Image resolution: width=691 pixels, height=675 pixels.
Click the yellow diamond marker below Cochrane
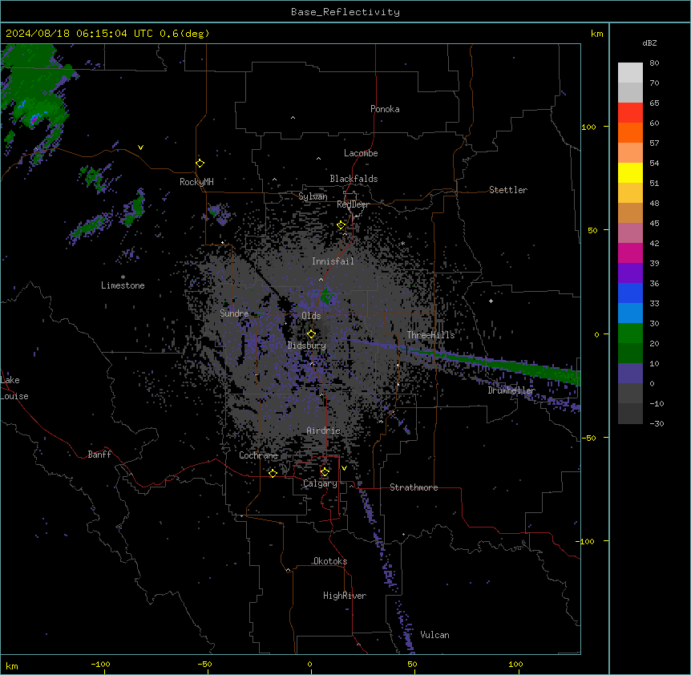273,473
